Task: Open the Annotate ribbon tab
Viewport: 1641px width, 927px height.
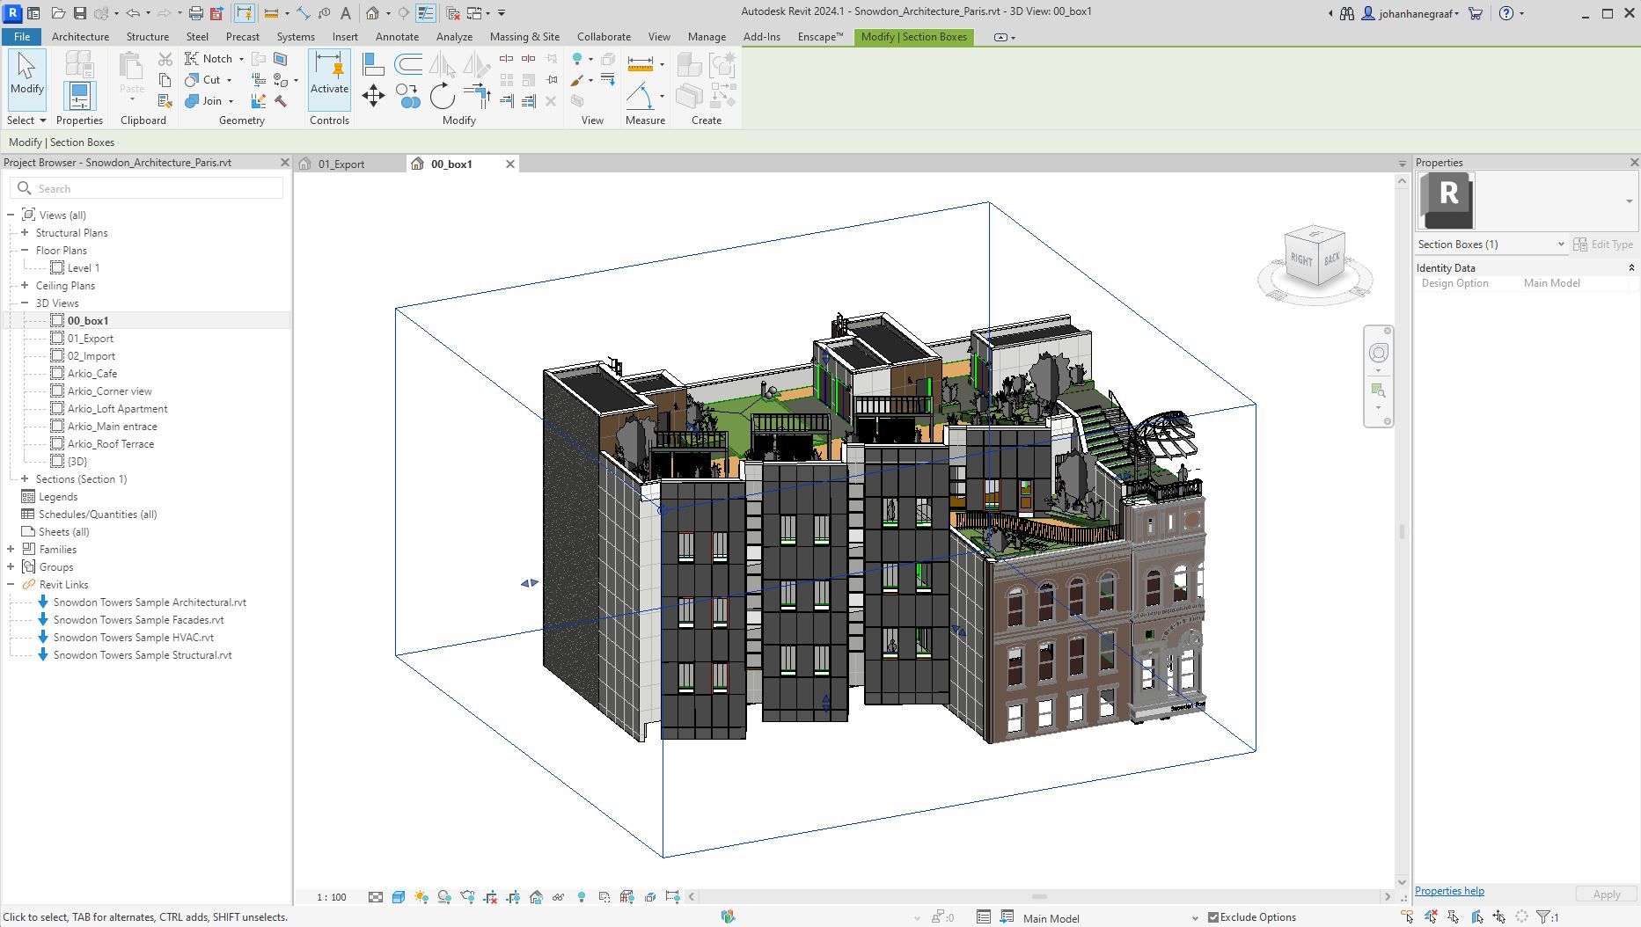Action: [397, 37]
